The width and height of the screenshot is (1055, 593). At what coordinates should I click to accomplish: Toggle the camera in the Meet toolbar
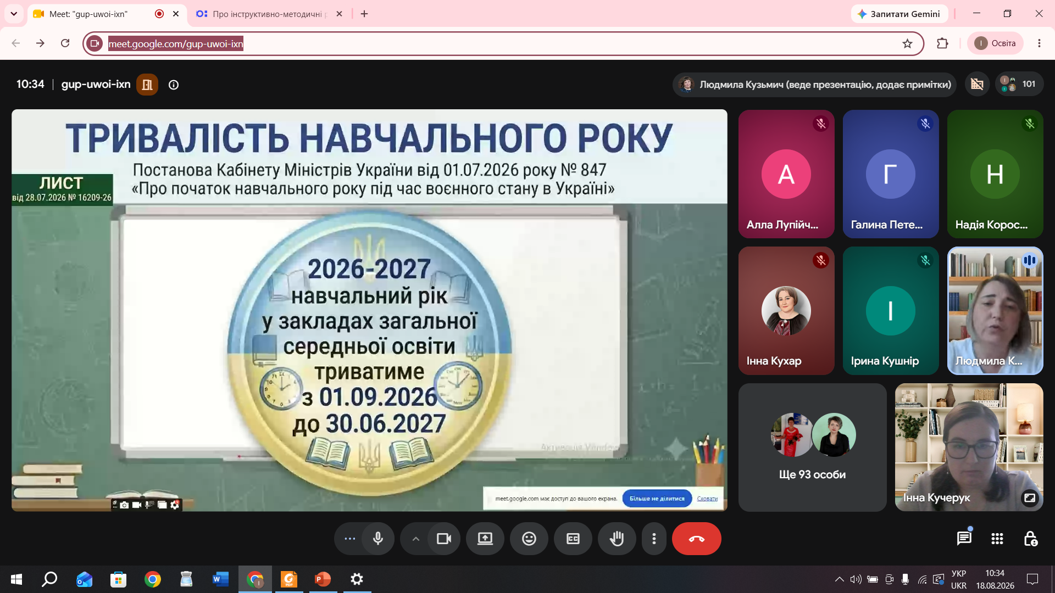(x=443, y=539)
